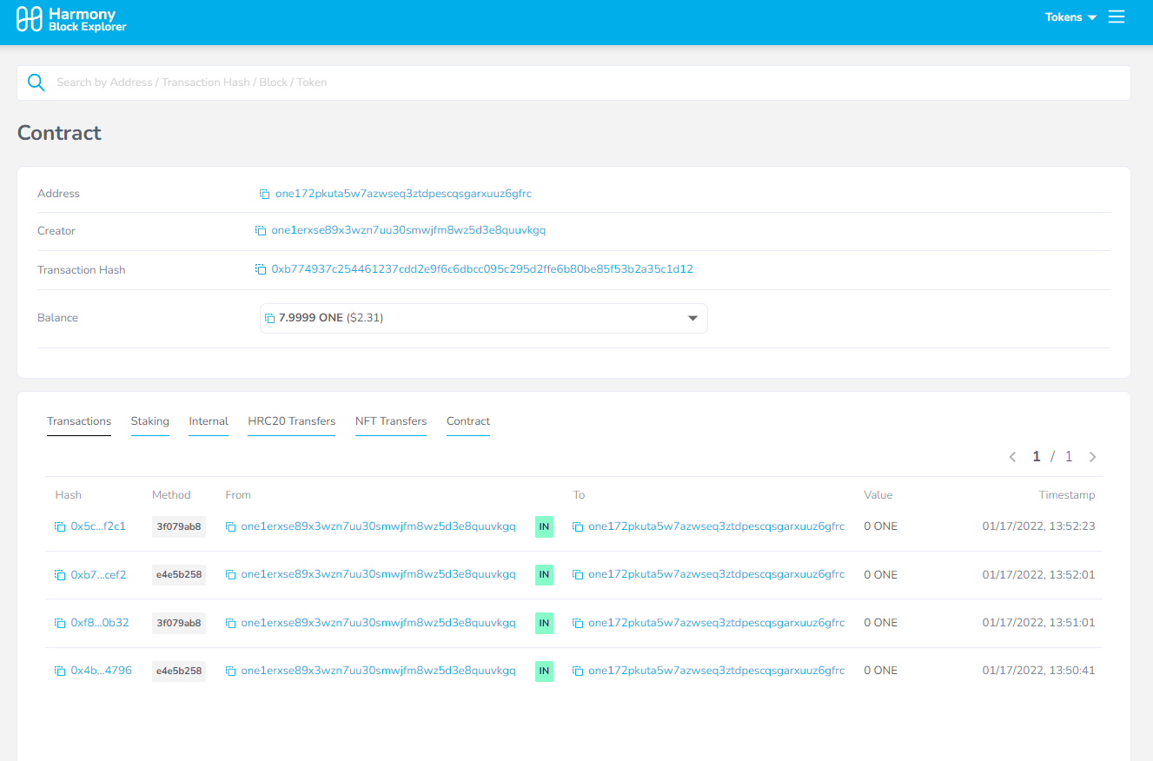Open the Balance dropdown arrow

(692, 319)
